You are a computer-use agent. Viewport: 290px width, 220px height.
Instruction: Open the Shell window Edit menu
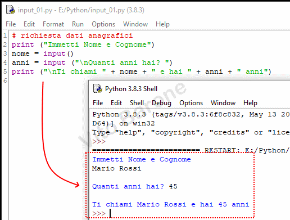(116, 103)
